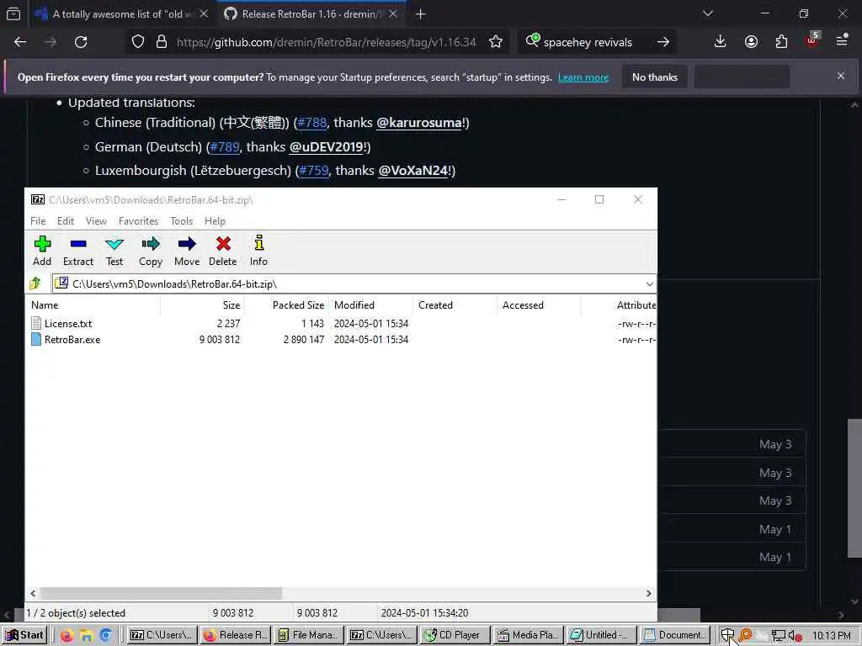Select RetroBar.exe in the archive list

tap(72, 340)
